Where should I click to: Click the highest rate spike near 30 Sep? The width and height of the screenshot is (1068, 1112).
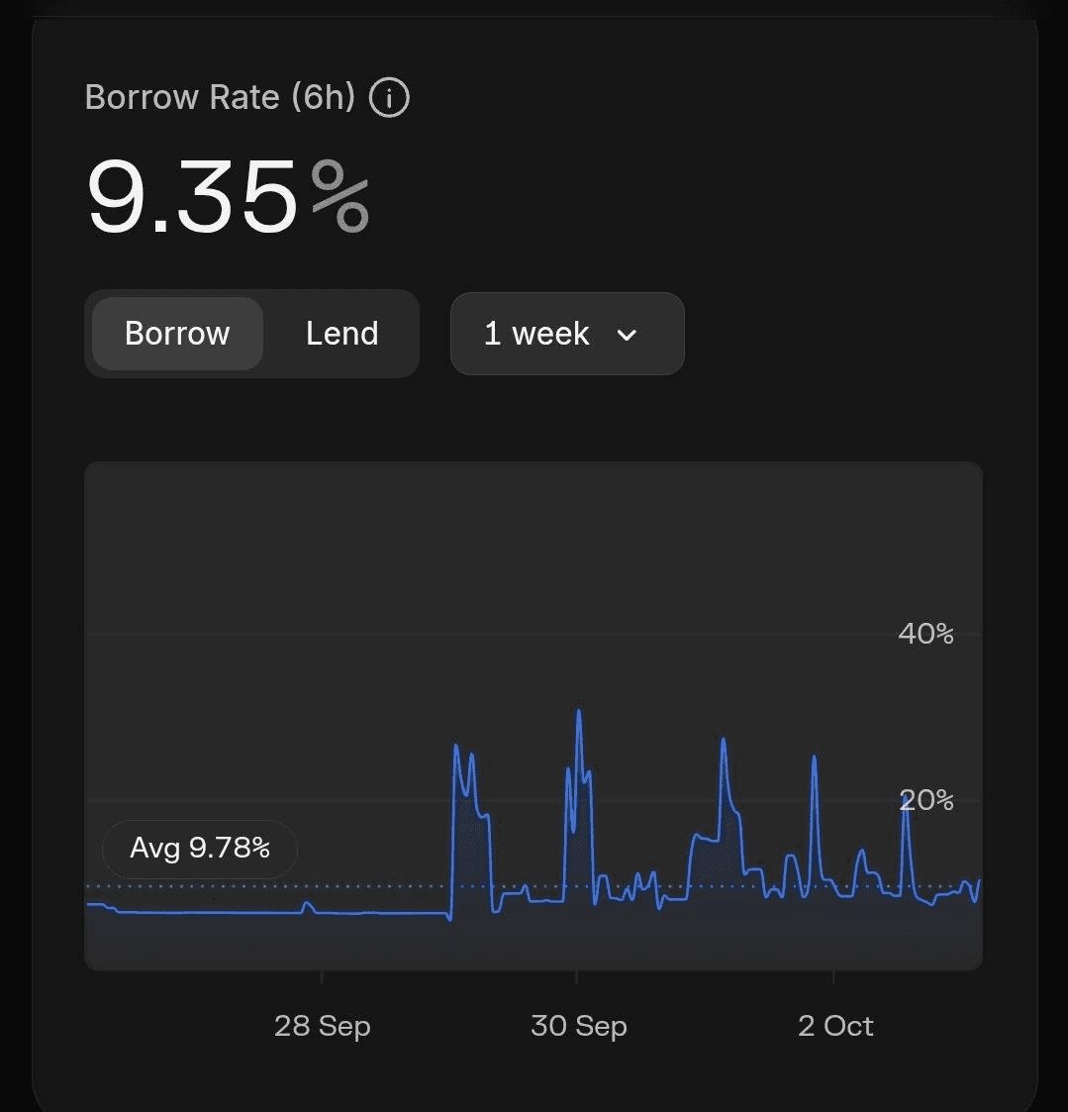point(579,711)
